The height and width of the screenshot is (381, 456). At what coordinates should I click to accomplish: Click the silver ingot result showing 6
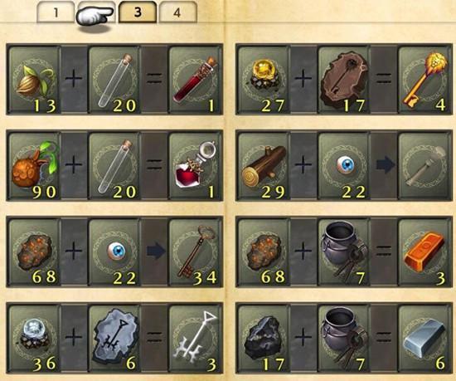coord(424,338)
